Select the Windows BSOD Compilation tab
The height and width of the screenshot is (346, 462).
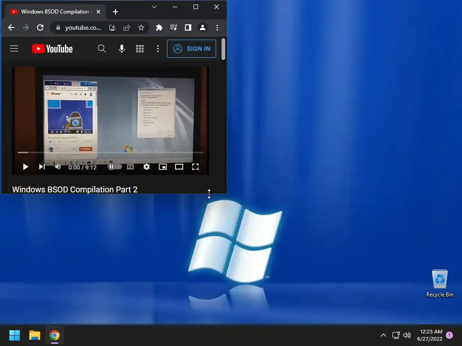tap(55, 12)
